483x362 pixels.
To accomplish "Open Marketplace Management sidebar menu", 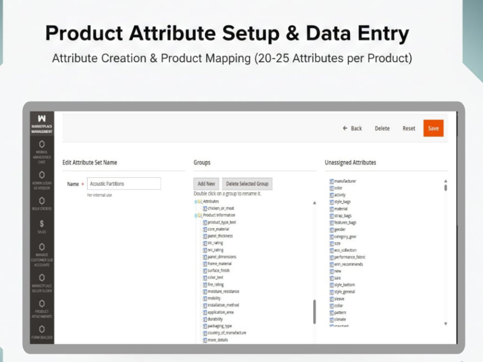I will pos(42,124).
